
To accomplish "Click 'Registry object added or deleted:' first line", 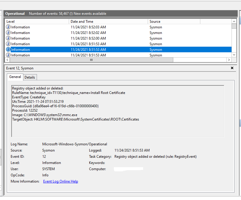I will pos(38,88).
